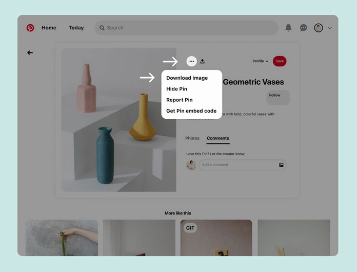Click the Pinterest logo icon
Image resolution: width=357 pixels, height=272 pixels.
[x=30, y=28]
